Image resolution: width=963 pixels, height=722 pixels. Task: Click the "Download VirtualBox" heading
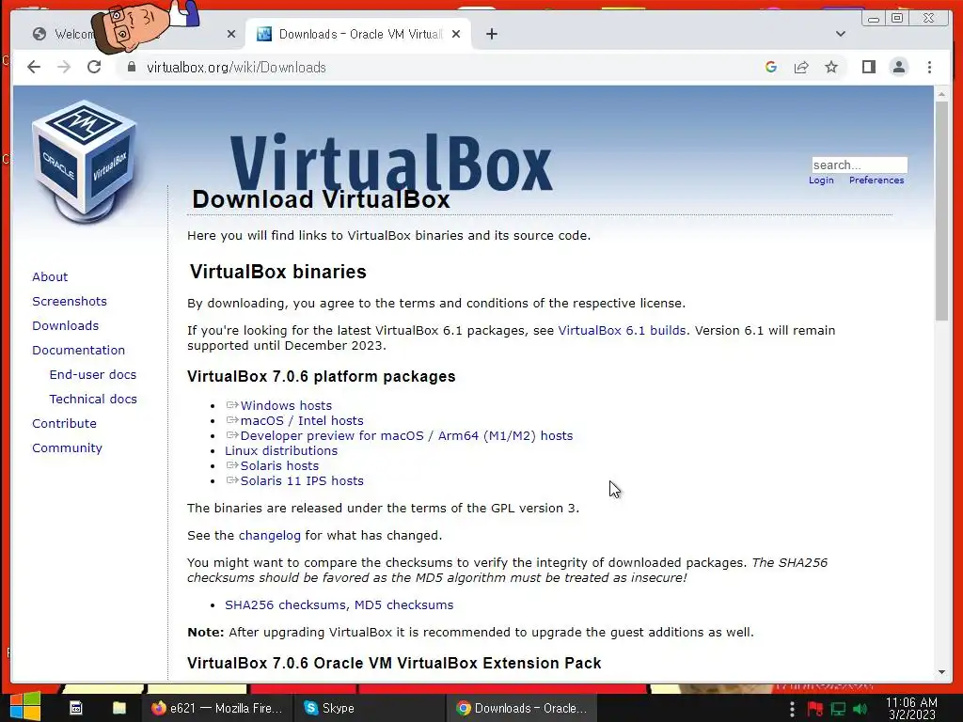coord(322,199)
